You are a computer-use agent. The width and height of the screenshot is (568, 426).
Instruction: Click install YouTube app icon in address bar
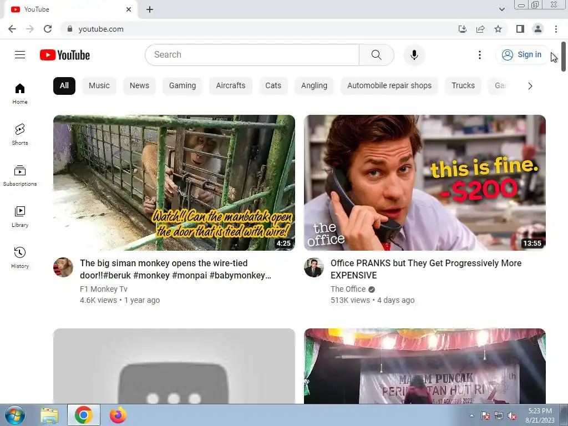(462, 29)
